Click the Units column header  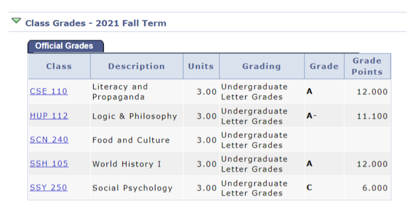(201, 66)
